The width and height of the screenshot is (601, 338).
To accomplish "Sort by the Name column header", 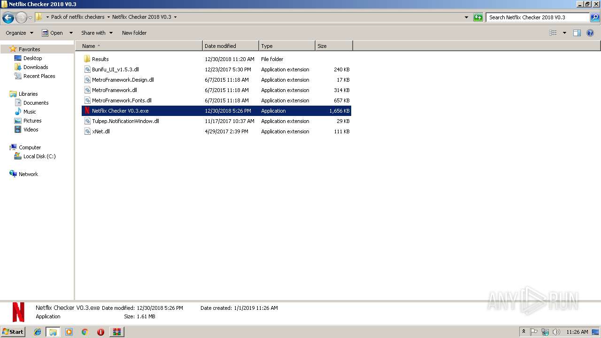I will pos(139,46).
